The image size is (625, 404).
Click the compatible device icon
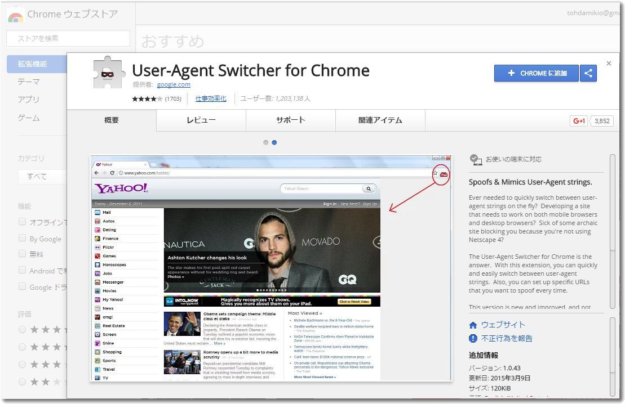476,160
